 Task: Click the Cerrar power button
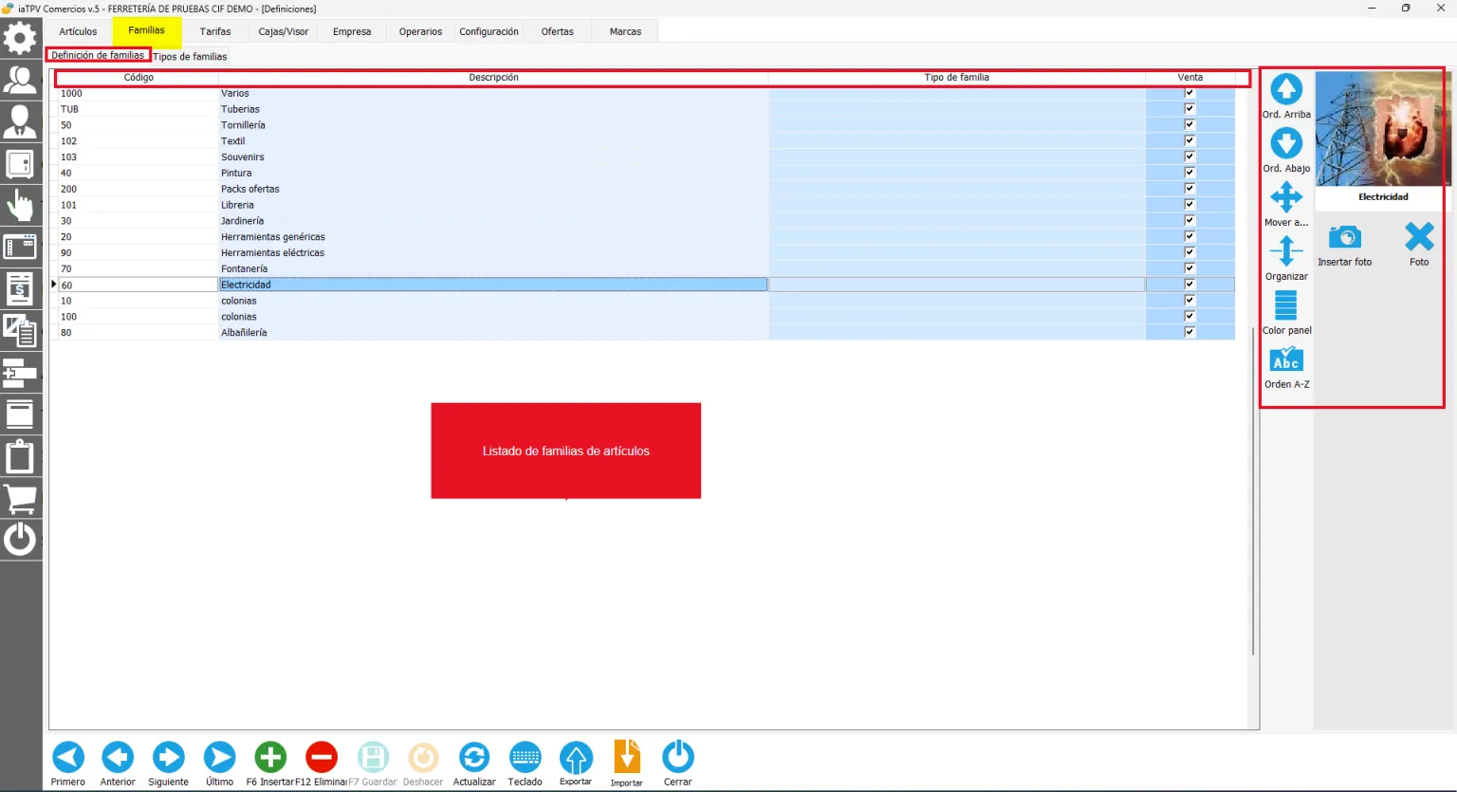click(677, 757)
